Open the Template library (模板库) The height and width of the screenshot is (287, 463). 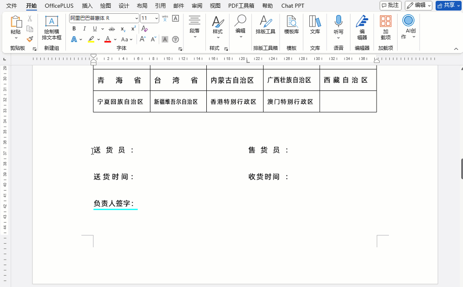point(291,25)
